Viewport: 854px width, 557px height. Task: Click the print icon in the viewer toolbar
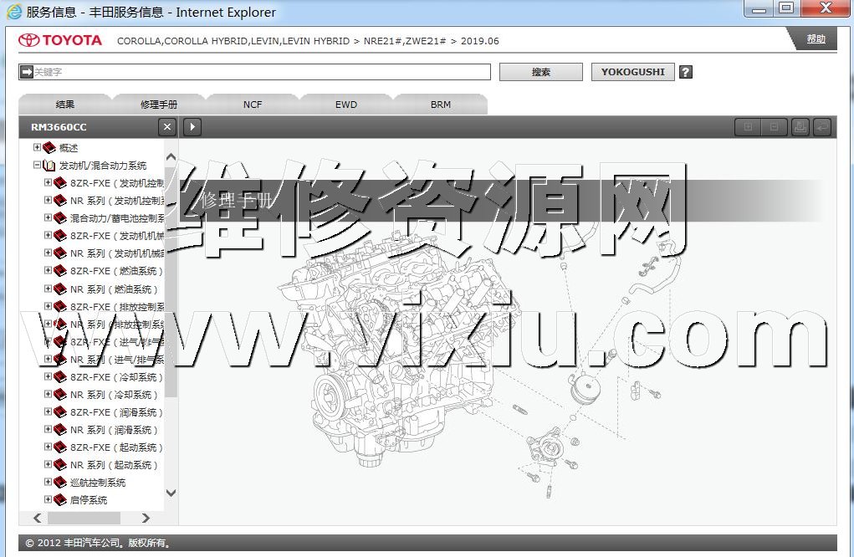pyautogui.click(x=799, y=127)
